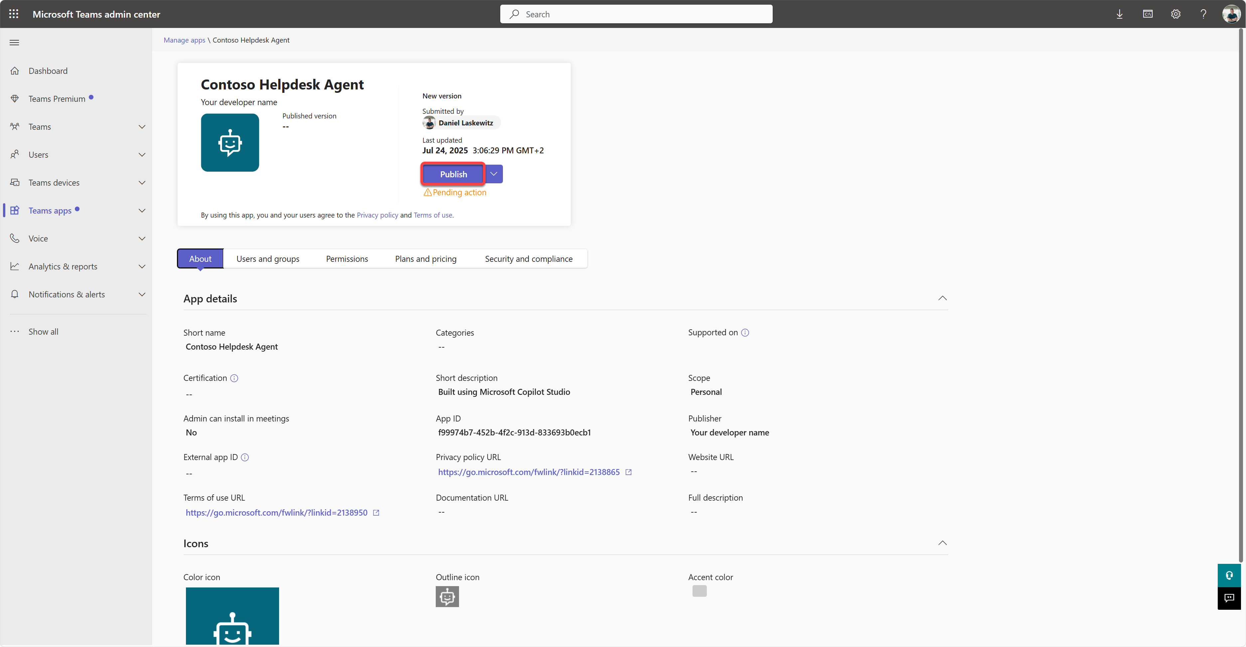
Task: Open the command line (C:\) icon
Action: coord(1148,14)
